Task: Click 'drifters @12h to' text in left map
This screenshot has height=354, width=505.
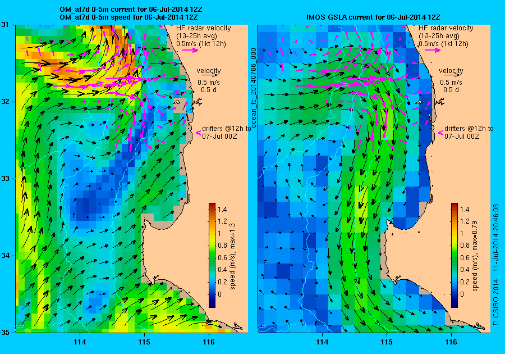Action: (227, 128)
